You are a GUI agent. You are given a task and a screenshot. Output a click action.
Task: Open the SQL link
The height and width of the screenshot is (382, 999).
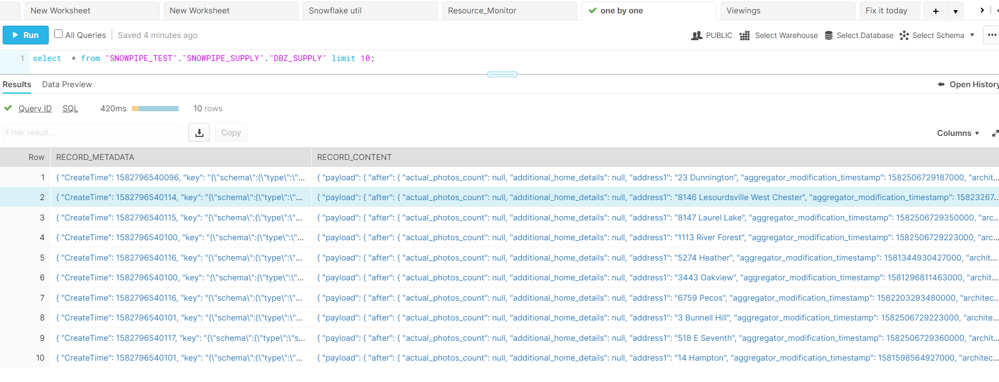(x=70, y=109)
